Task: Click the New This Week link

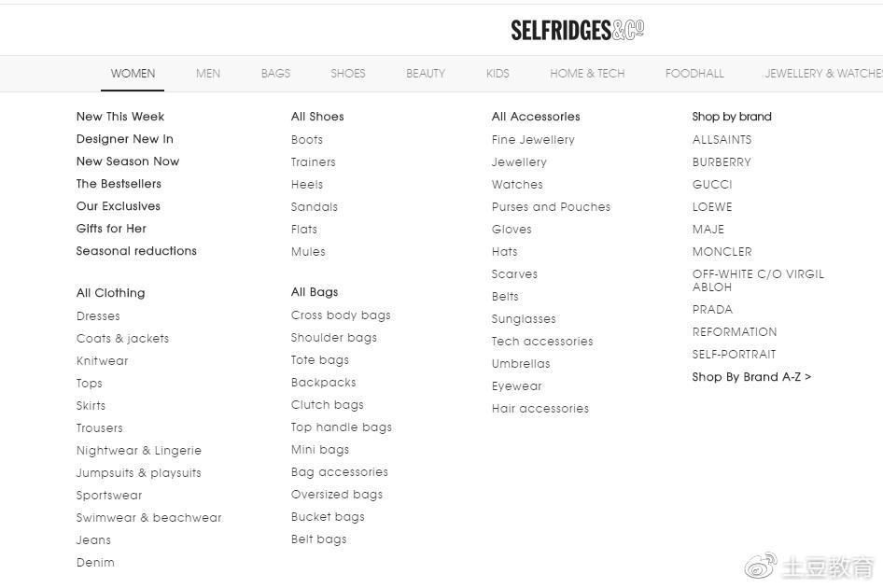Action: point(120,117)
